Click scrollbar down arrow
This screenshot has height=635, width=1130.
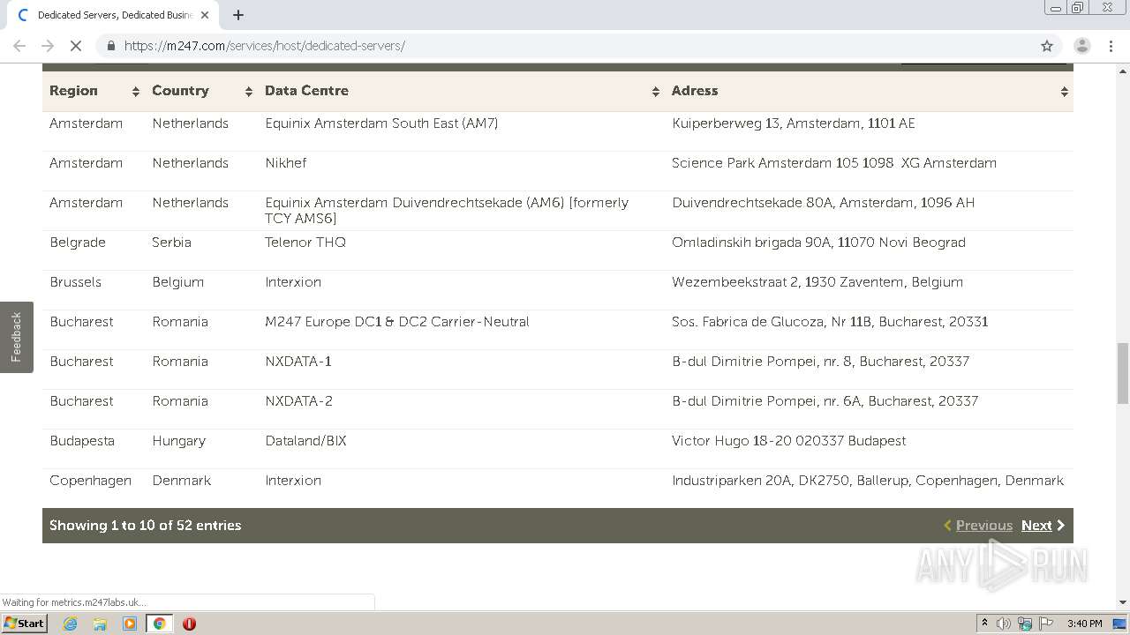1123,602
